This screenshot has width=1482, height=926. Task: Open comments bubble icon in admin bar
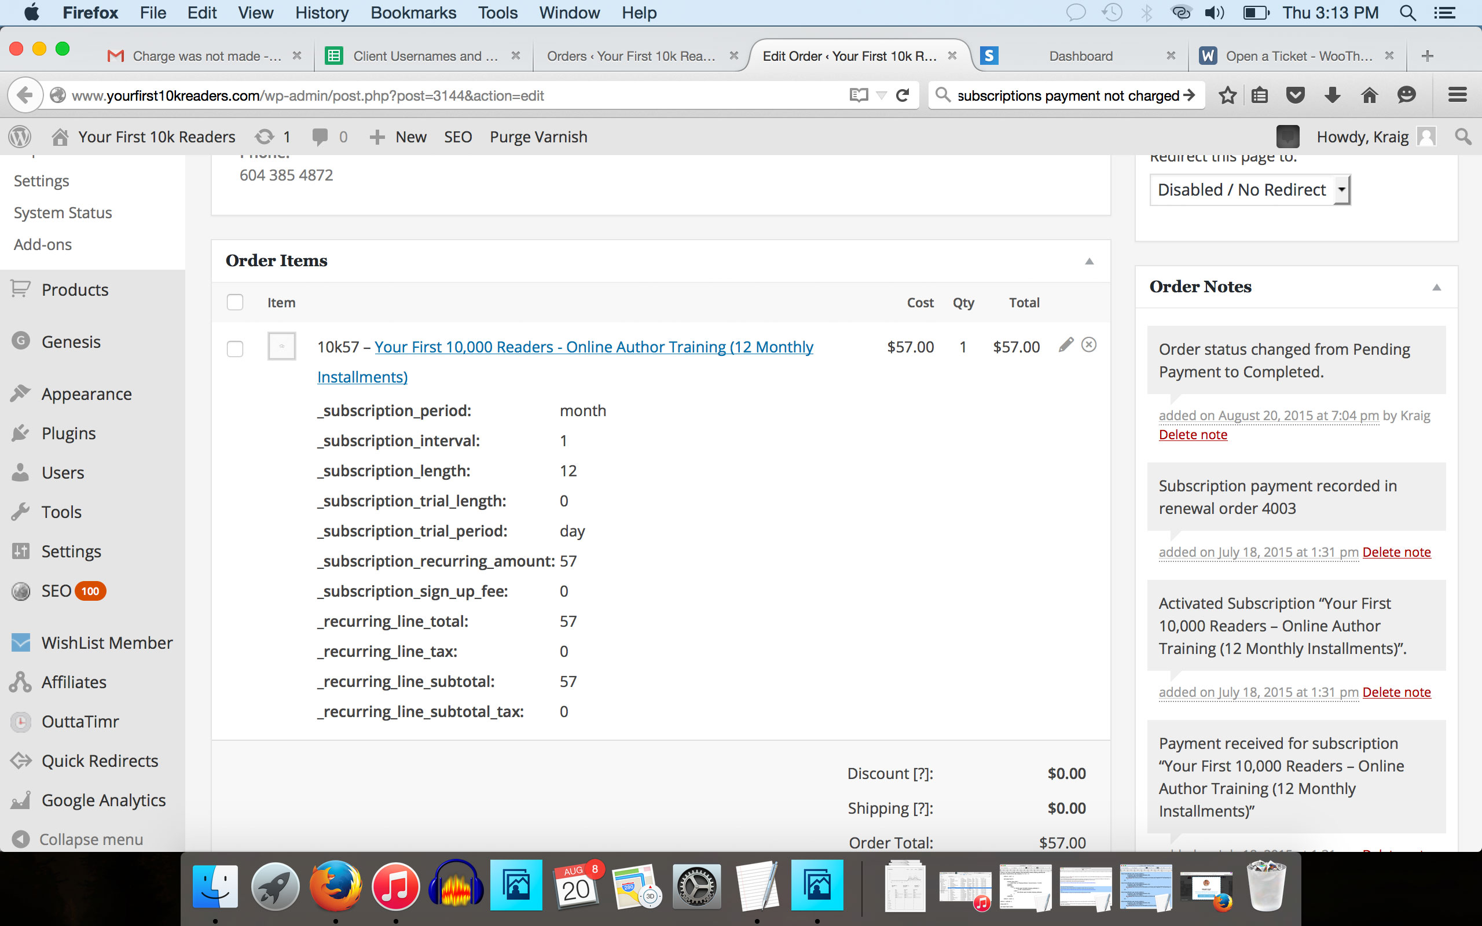[329, 137]
